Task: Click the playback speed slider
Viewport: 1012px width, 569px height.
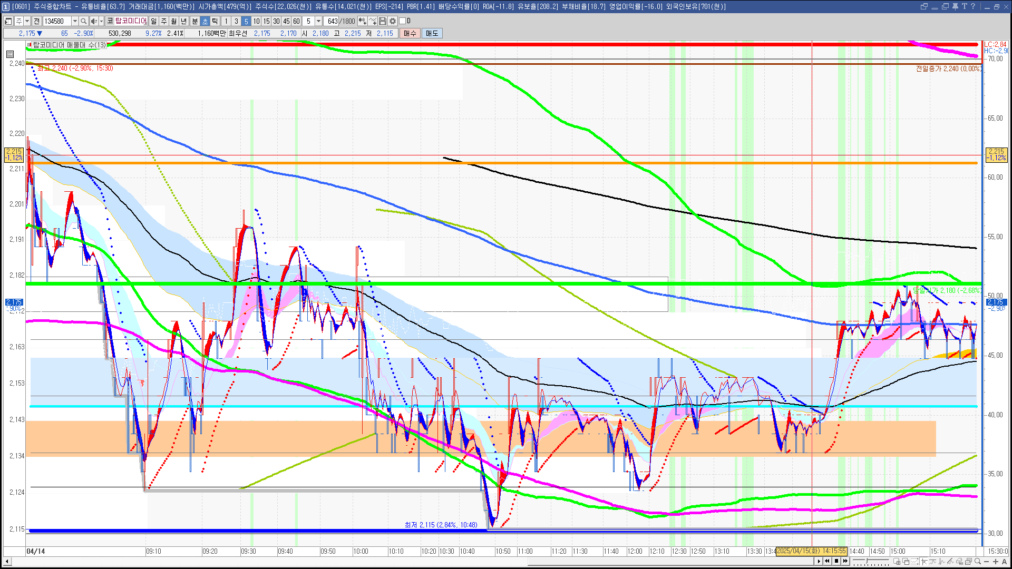Action: [867, 561]
